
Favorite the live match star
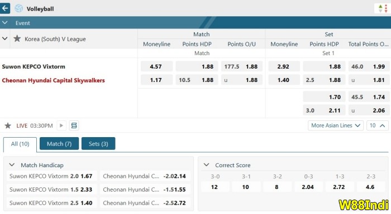click(x=8, y=125)
